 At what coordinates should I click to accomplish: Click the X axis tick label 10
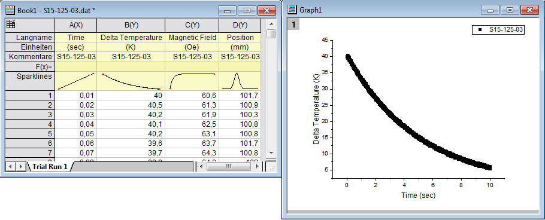tap(490, 186)
